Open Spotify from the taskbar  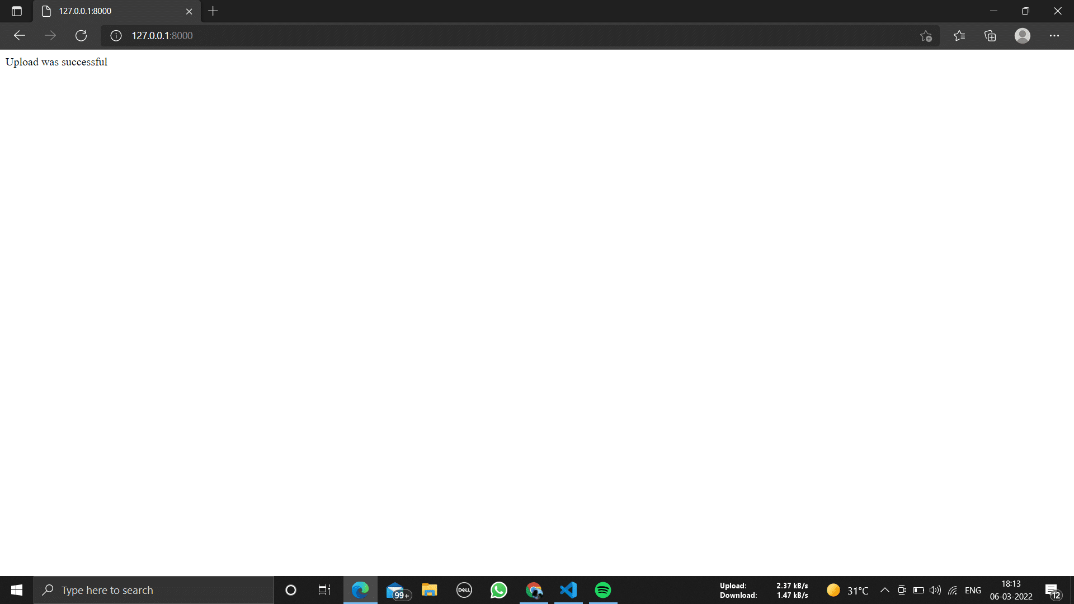[603, 590]
